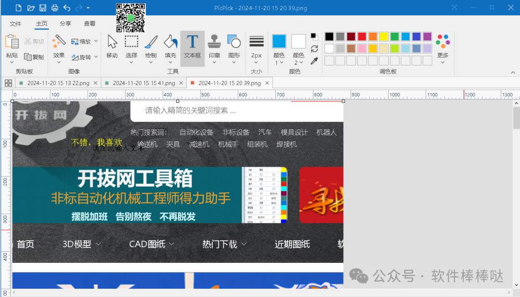Click '热门下载' in the canvas image
Viewport: 520px width, 297px height.
[220, 244]
